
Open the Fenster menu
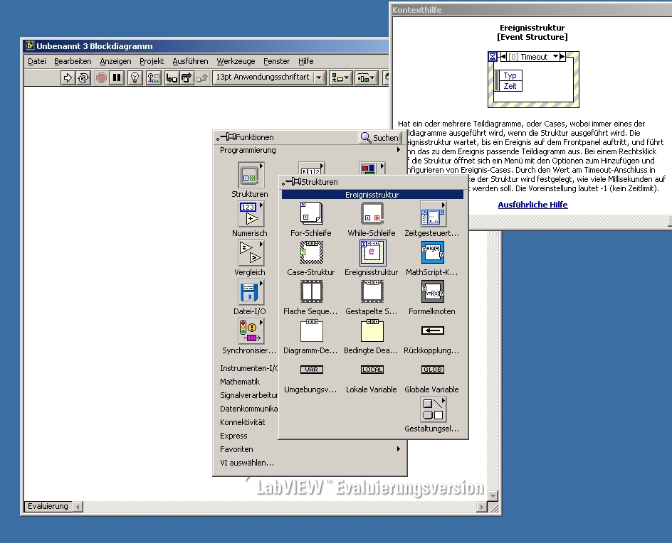tap(276, 61)
